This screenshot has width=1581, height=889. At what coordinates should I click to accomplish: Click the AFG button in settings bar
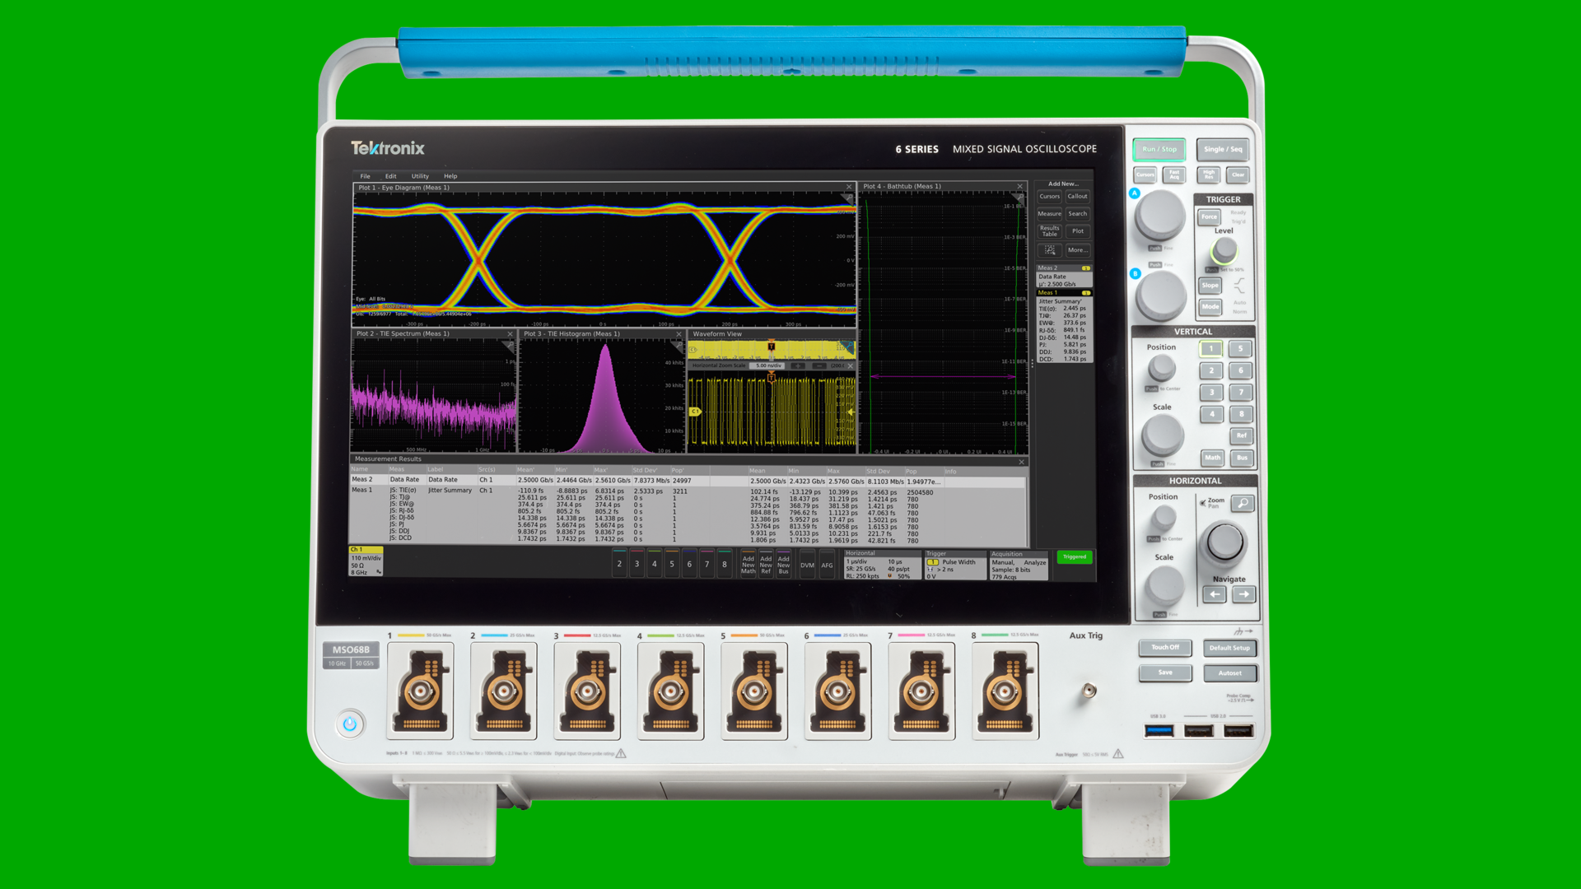coord(827,565)
